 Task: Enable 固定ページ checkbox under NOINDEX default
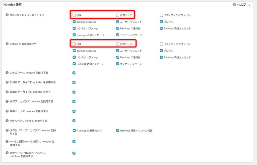tap(118, 15)
